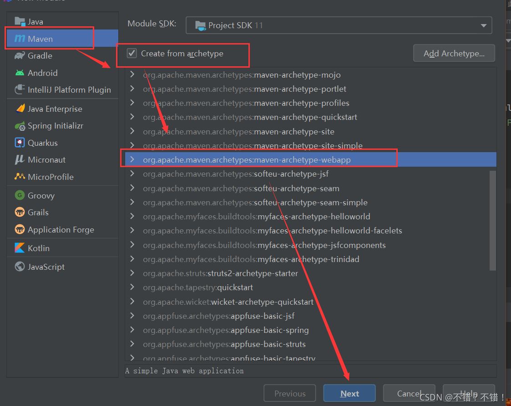The width and height of the screenshot is (511, 406).
Task: Click 'A simple Java web application' description
Action: coord(184,371)
